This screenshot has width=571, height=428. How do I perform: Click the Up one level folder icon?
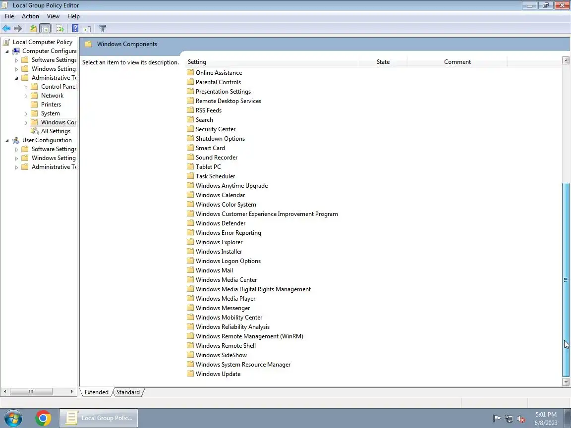[x=33, y=28]
